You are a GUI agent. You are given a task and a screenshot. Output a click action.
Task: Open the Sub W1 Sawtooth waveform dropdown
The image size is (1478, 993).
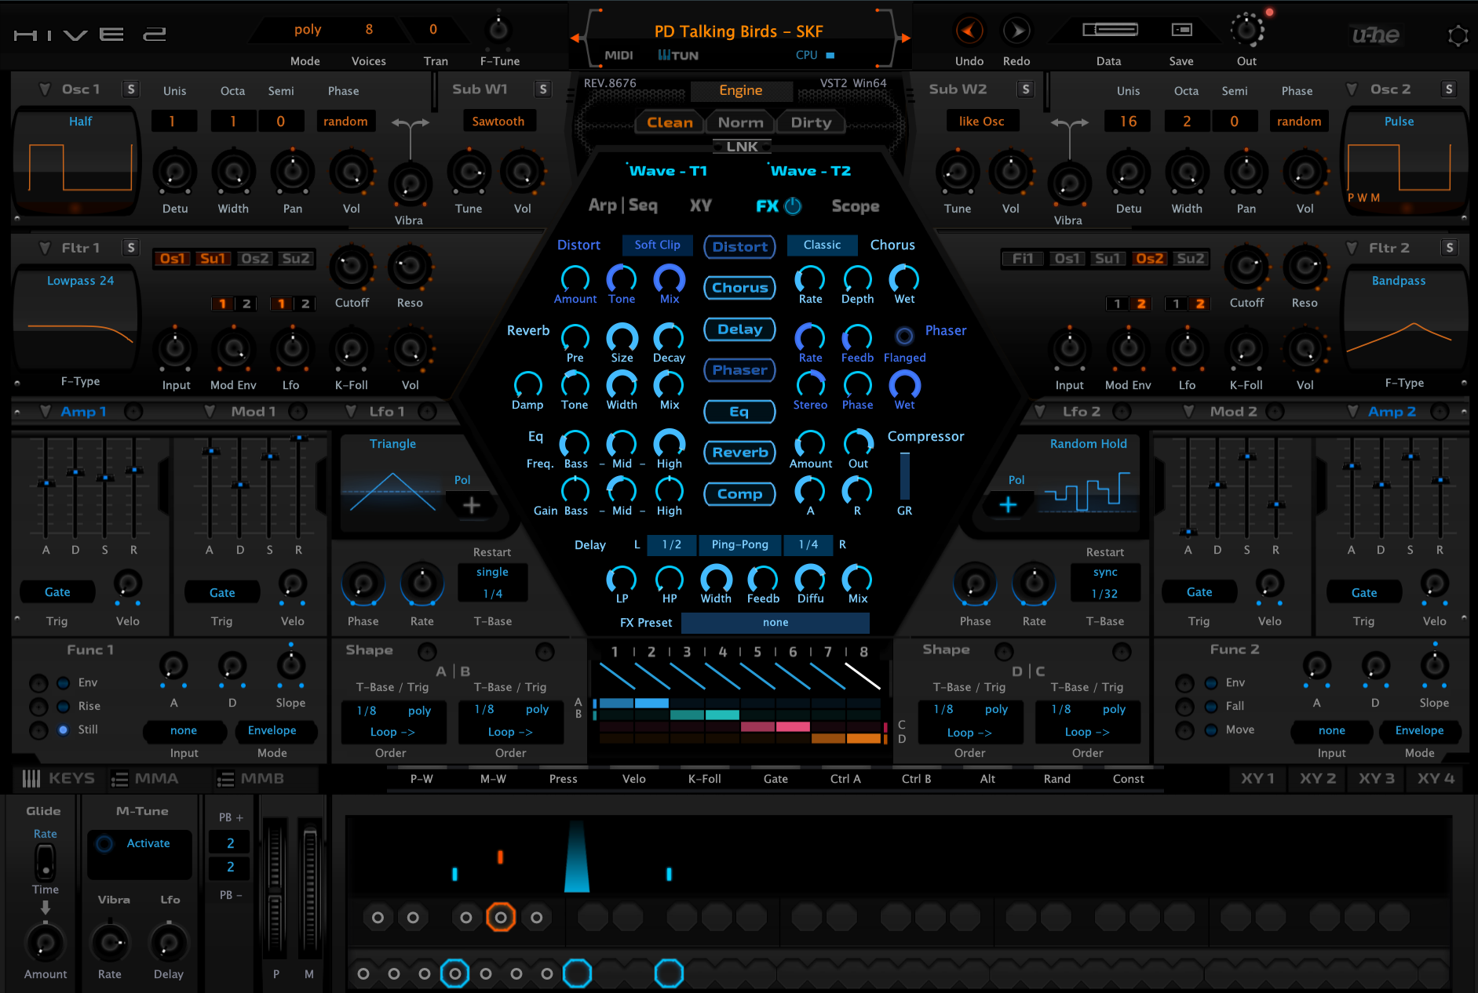498,122
